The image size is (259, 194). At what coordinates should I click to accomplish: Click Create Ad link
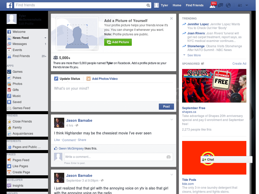point(239,64)
